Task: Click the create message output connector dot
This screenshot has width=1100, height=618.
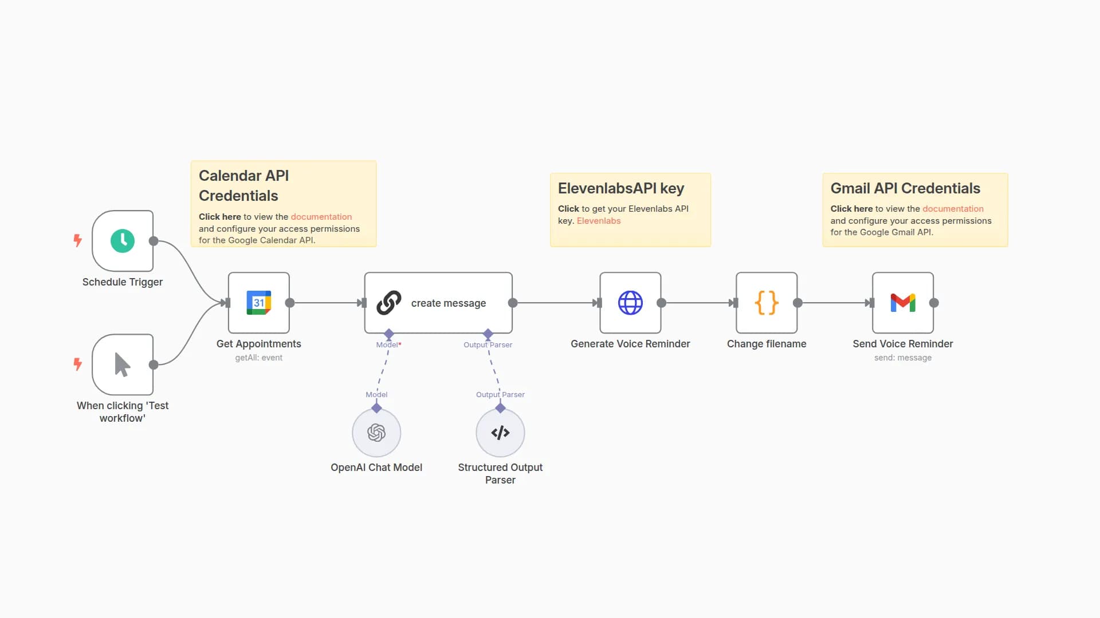Action: (x=513, y=303)
